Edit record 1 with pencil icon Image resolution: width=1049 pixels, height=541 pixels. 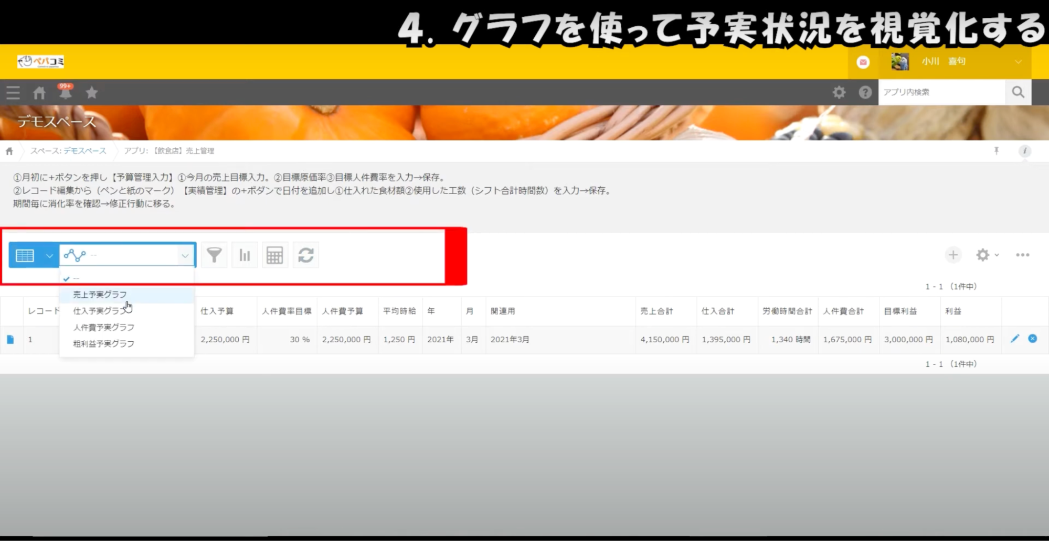[1014, 339]
